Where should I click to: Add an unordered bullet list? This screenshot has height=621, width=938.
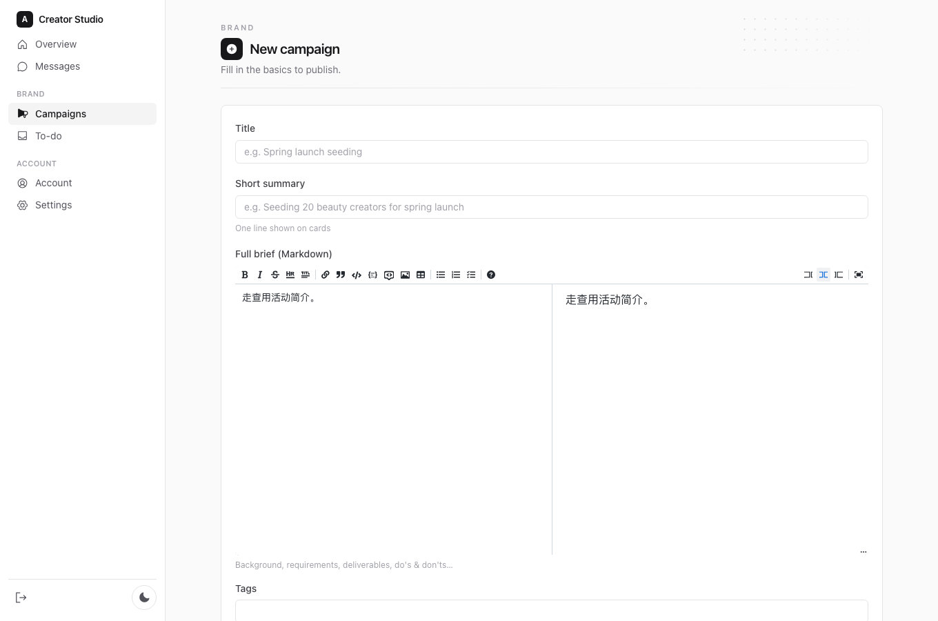(441, 275)
